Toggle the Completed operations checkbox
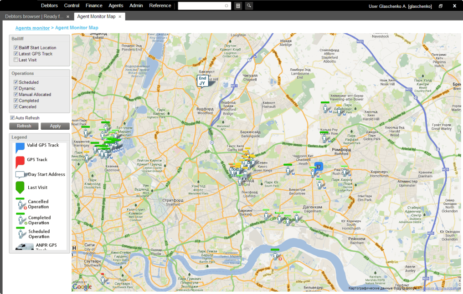This screenshot has width=463, height=294. point(16,101)
